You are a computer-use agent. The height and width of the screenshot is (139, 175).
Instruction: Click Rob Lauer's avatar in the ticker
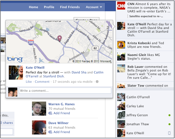coord(121,68)
